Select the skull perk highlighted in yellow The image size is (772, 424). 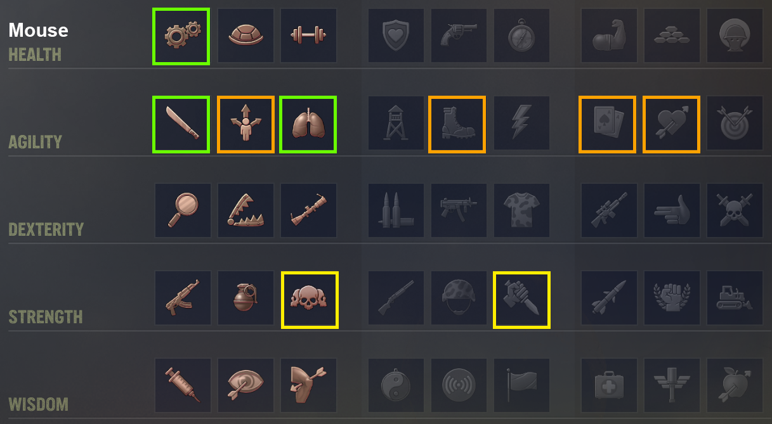pos(310,300)
